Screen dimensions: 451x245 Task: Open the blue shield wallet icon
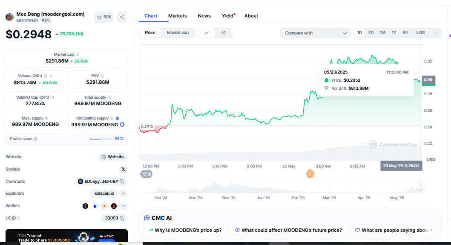(95, 206)
